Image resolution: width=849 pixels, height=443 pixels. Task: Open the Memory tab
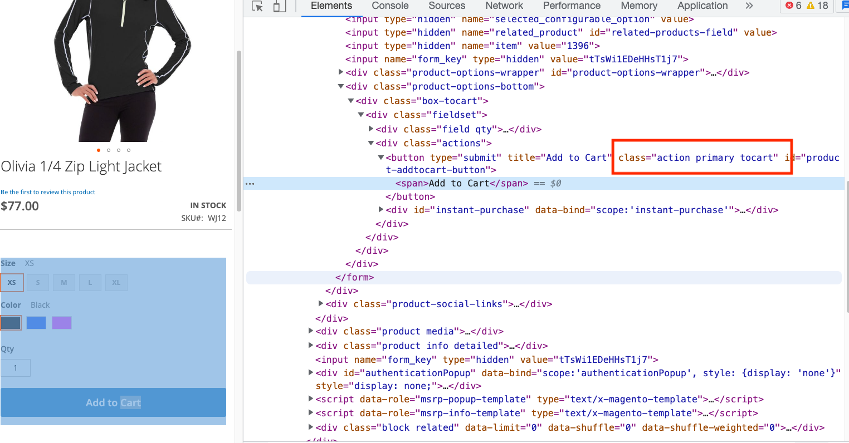tap(639, 6)
